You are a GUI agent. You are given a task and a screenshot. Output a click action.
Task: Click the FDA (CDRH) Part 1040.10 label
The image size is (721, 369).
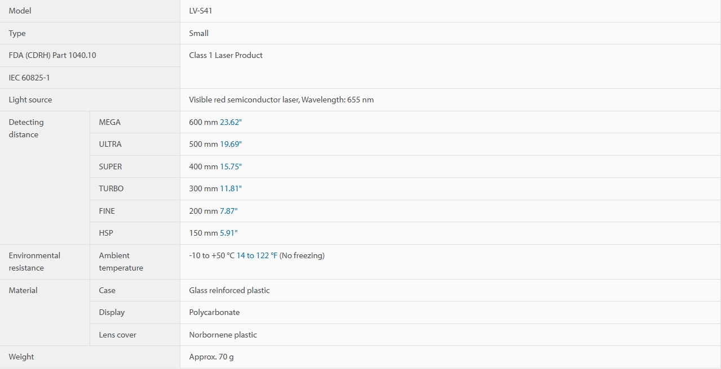pos(52,55)
